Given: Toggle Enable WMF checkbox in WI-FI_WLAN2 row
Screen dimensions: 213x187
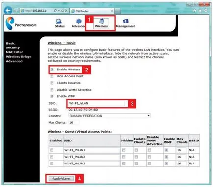Looking at the screenshot, I should [166, 157].
